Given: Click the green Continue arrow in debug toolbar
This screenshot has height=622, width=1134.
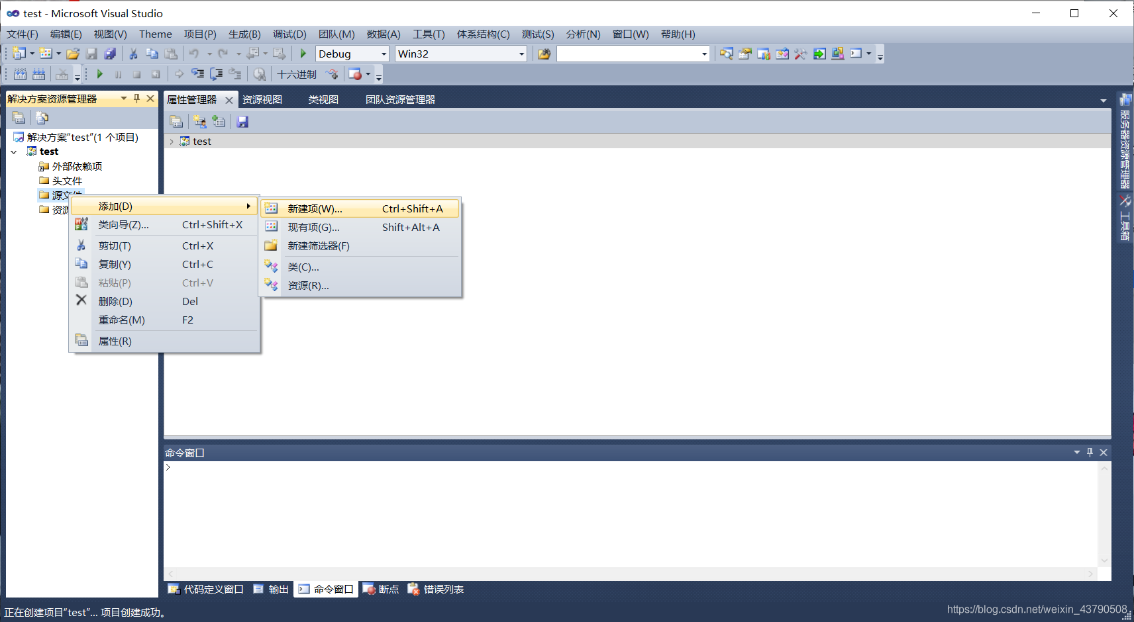Looking at the screenshot, I should [100, 74].
